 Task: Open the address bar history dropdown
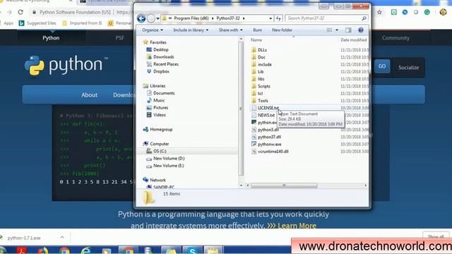click(x=270, y=18)
